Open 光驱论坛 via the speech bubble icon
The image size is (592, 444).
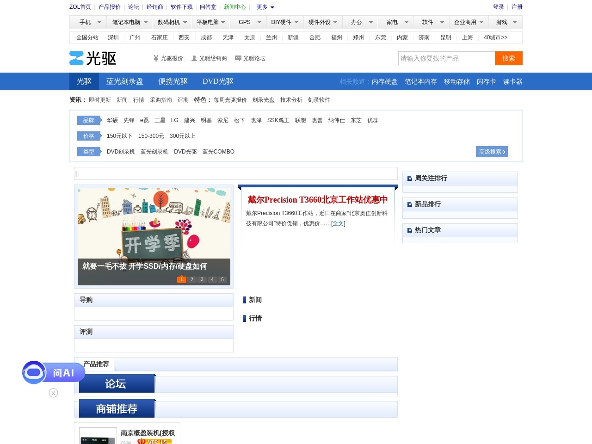point(237,58)
